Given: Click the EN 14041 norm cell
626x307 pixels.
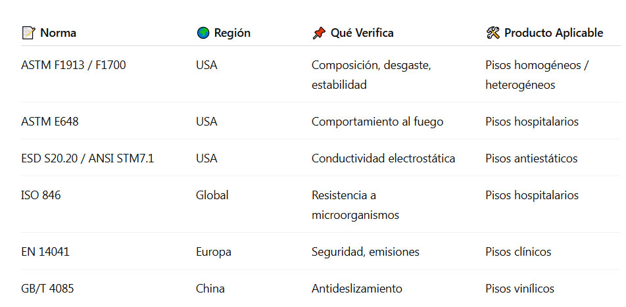Looking at the screenshot, I should coord(45,252).
